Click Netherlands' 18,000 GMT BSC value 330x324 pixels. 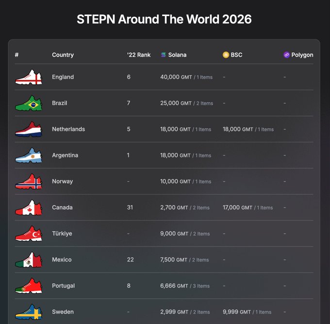pos(238,129)
